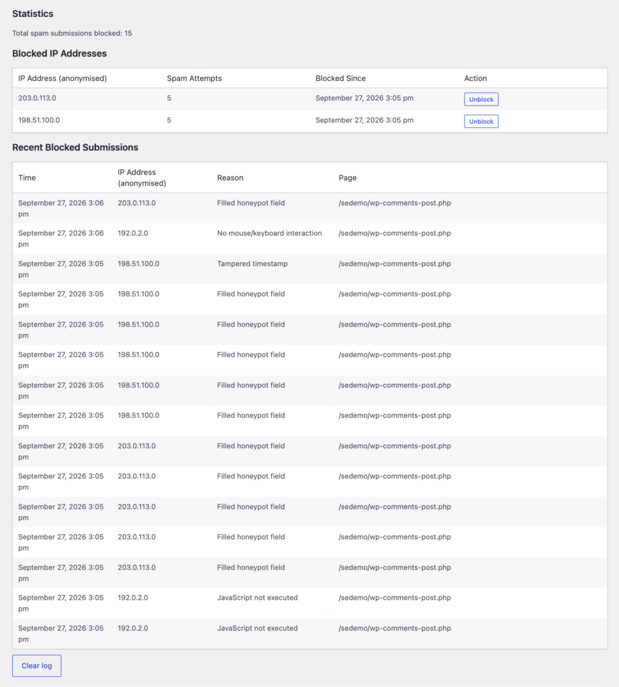Click spam attempts count for blocked 198.51.100.0

pyautogui.click(x=169, y=120)
